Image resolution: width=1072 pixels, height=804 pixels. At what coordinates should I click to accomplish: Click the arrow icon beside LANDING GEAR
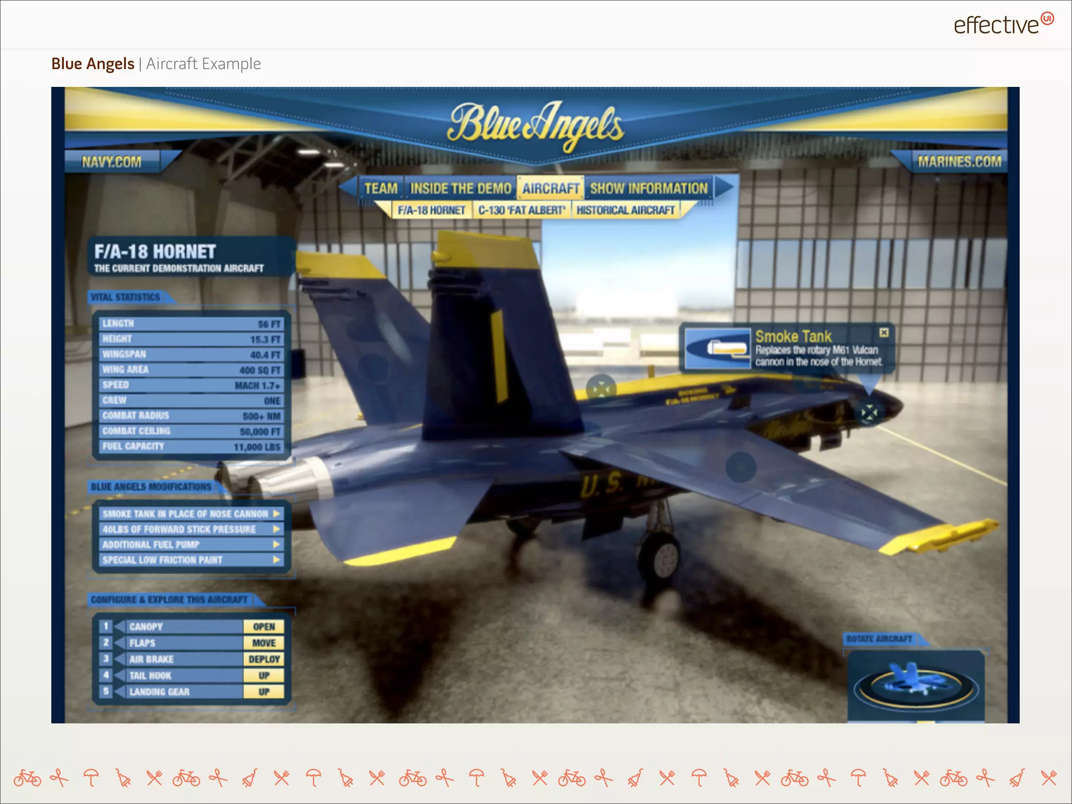120,691
